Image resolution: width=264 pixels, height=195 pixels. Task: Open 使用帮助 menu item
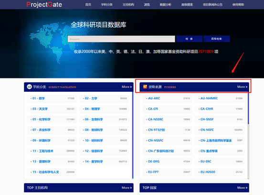238,5
